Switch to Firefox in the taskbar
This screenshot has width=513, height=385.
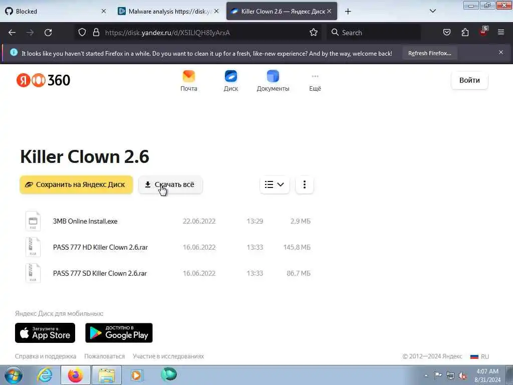pos(75,375)
